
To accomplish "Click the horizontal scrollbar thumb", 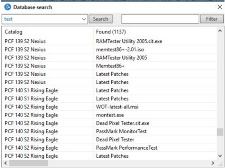I will point(29,163).
